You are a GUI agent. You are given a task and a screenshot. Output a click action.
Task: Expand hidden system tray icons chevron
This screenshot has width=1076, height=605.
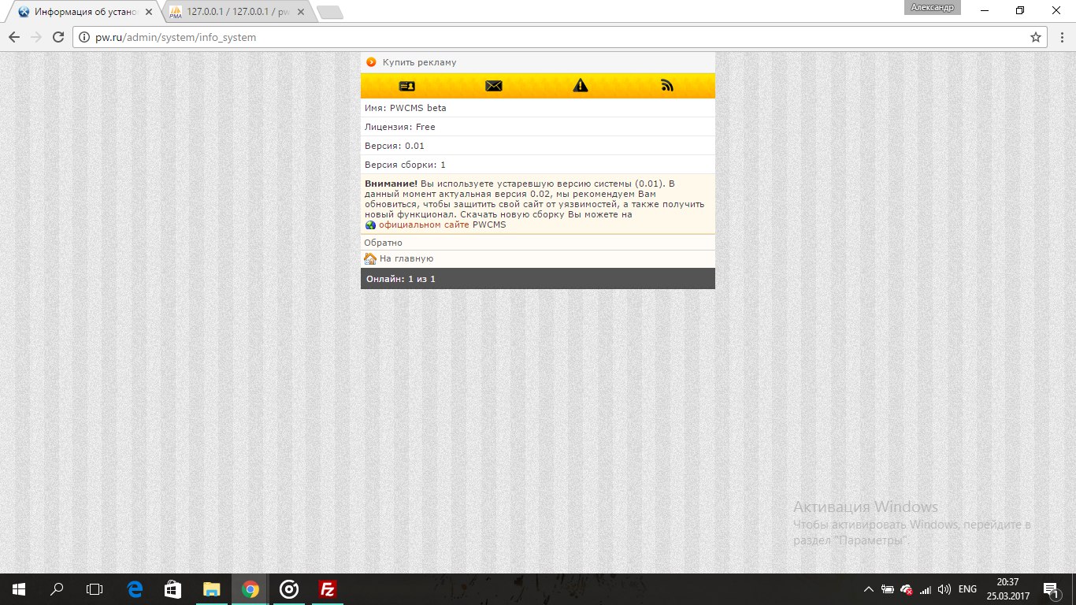pyautogui.click(x=869, y=589)
